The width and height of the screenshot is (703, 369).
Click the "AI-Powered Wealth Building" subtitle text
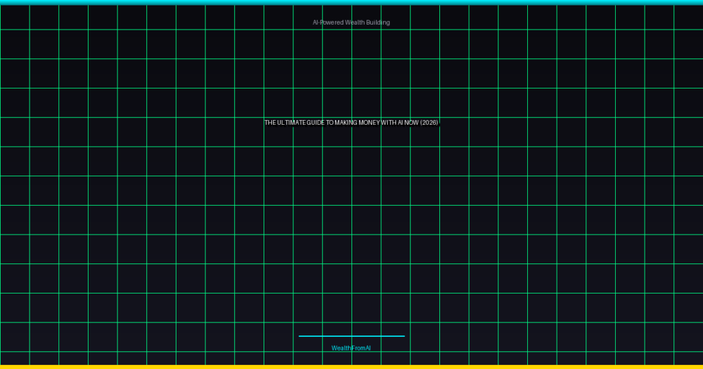pyautogui.click(x=351, y=23)
